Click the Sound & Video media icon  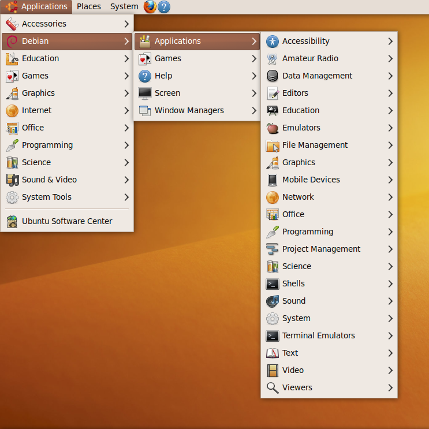[x=12, y=180]
